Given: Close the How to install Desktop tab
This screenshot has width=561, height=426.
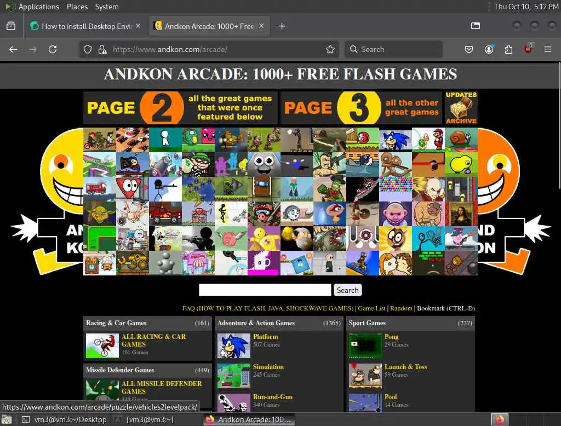Looking at the screenshot, I should 138,26.
